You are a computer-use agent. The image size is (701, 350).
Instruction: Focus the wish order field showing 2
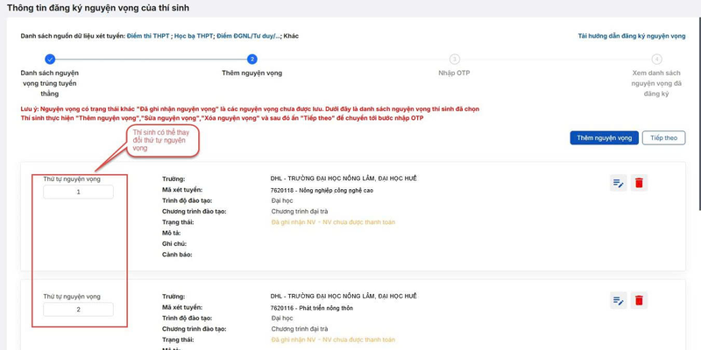coord(78,310)
